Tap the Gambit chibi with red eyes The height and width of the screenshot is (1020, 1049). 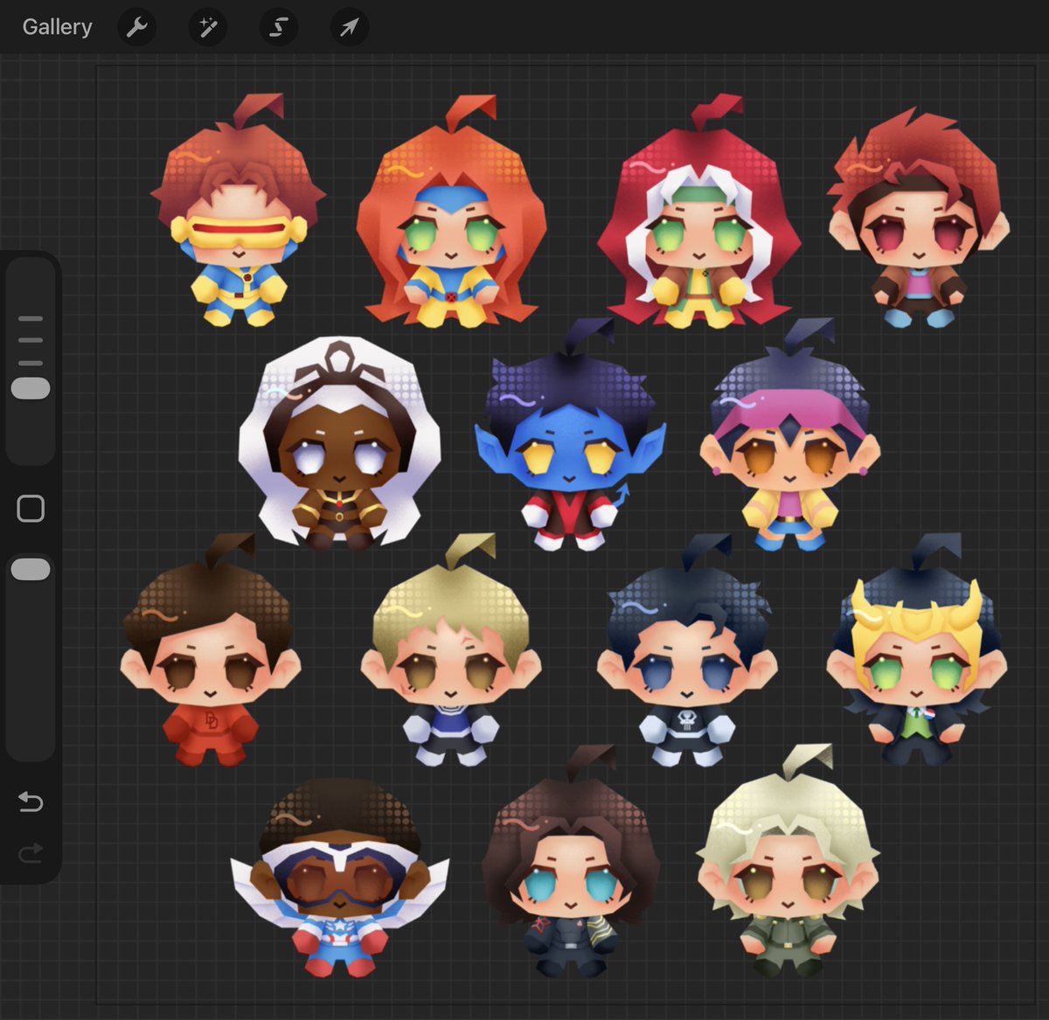918,217
